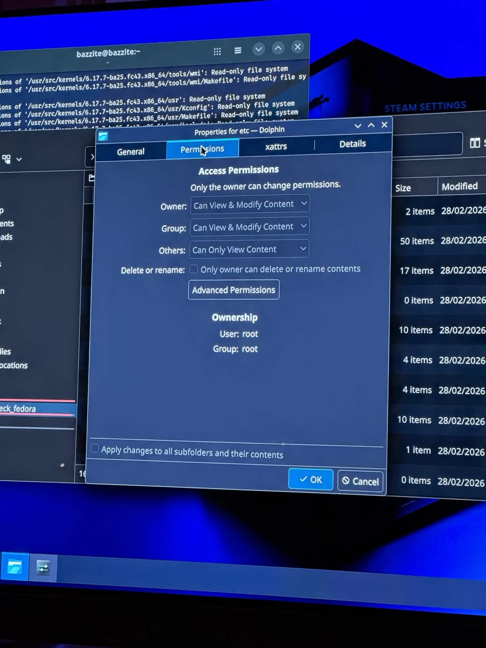Open System Settings taskbar icon
486x648 pixels.
pyautogui.click(x=43, y=568)
